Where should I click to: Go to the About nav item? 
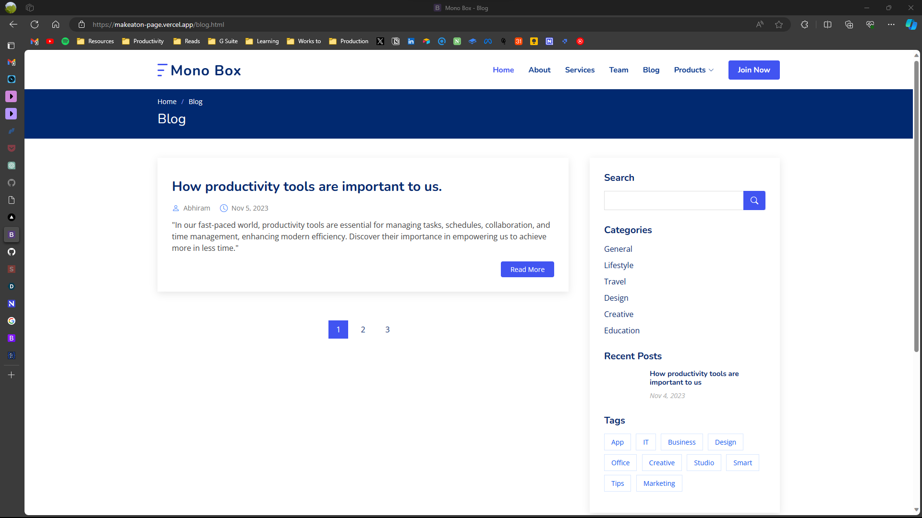539,70
